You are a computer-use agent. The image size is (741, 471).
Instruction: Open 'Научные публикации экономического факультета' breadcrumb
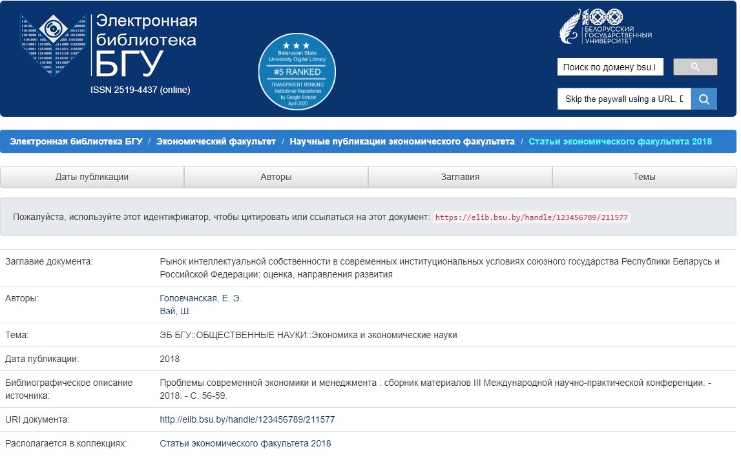(x=402, y=141)
